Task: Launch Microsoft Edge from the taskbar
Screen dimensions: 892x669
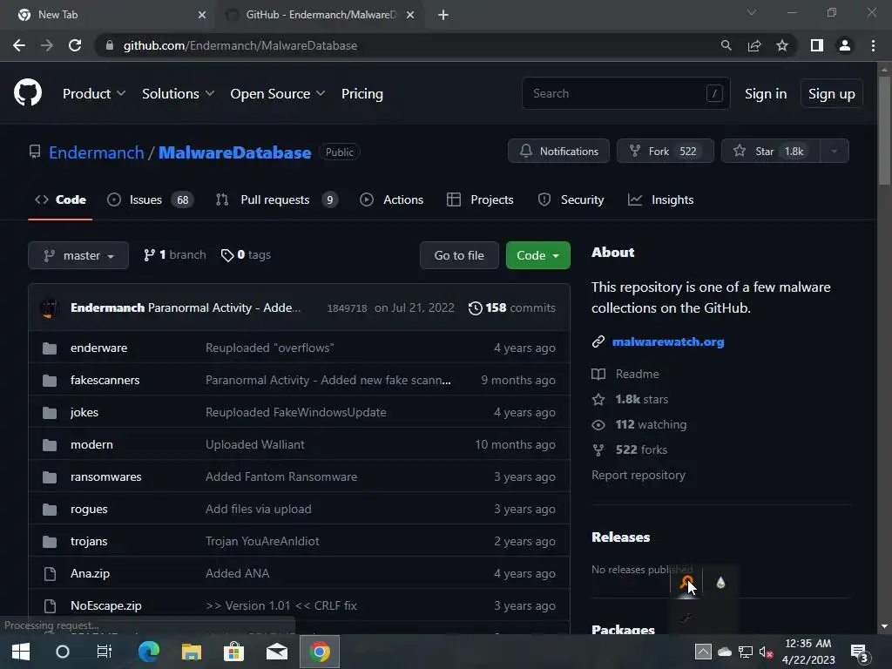Action: coord(149,652)
